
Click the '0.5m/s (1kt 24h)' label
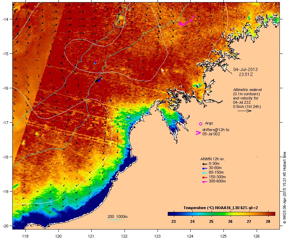click(x=247, y=106)
